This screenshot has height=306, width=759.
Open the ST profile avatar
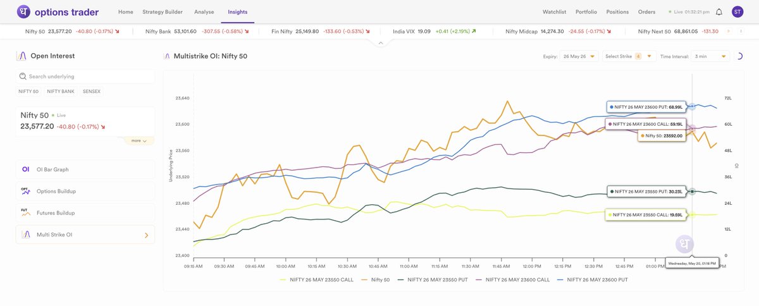click(x=737, y=12)
